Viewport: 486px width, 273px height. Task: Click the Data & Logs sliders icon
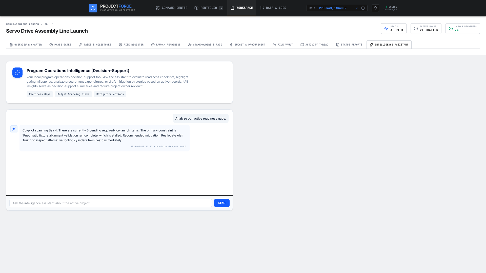point(262,8)
